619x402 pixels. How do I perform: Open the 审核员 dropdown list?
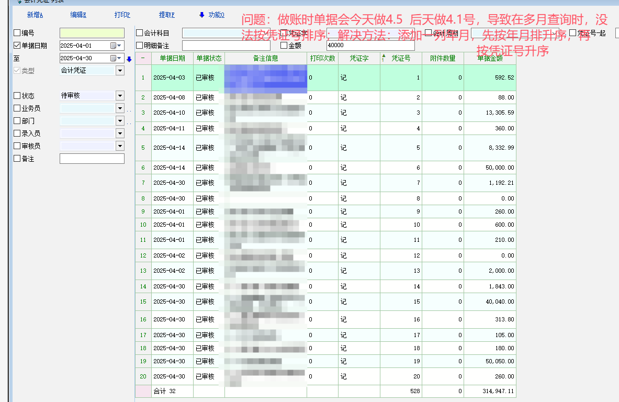coord(120,146)
